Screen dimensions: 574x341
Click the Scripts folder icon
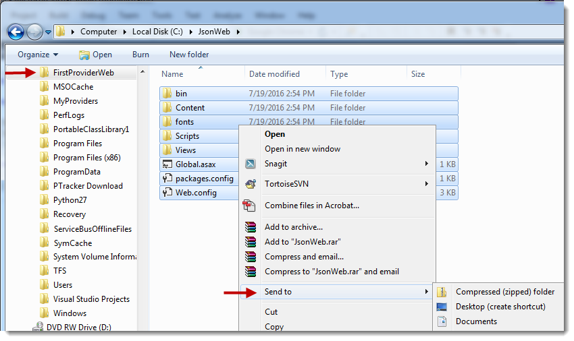pos(167,136)
